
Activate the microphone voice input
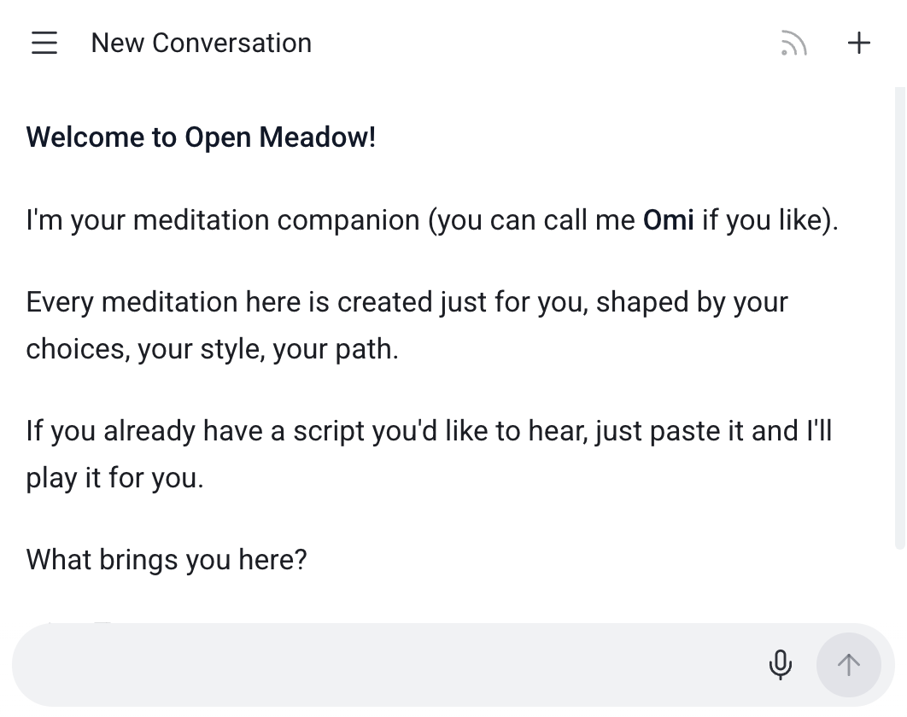click(x=780, y=664)
